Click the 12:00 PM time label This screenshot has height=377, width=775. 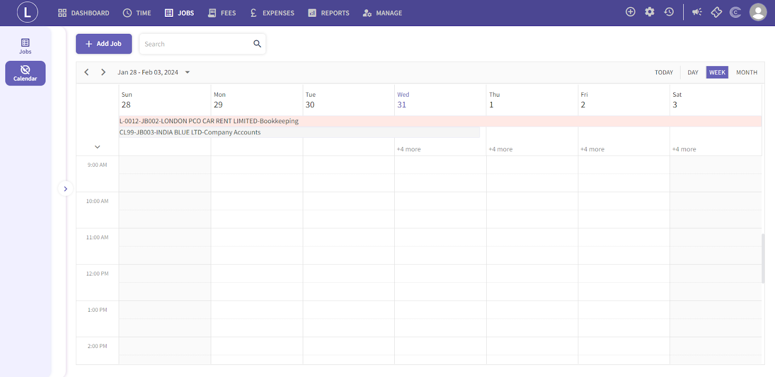click(97, 274)
